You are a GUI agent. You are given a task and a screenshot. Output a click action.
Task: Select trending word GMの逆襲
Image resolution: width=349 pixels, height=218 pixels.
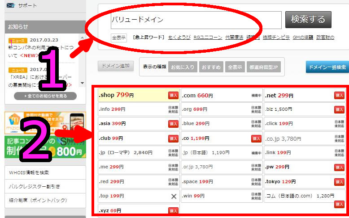303,38
